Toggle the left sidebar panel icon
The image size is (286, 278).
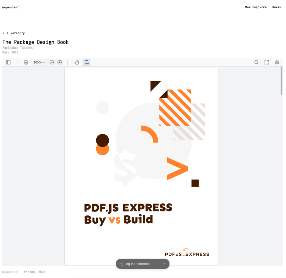pos(8,62)
